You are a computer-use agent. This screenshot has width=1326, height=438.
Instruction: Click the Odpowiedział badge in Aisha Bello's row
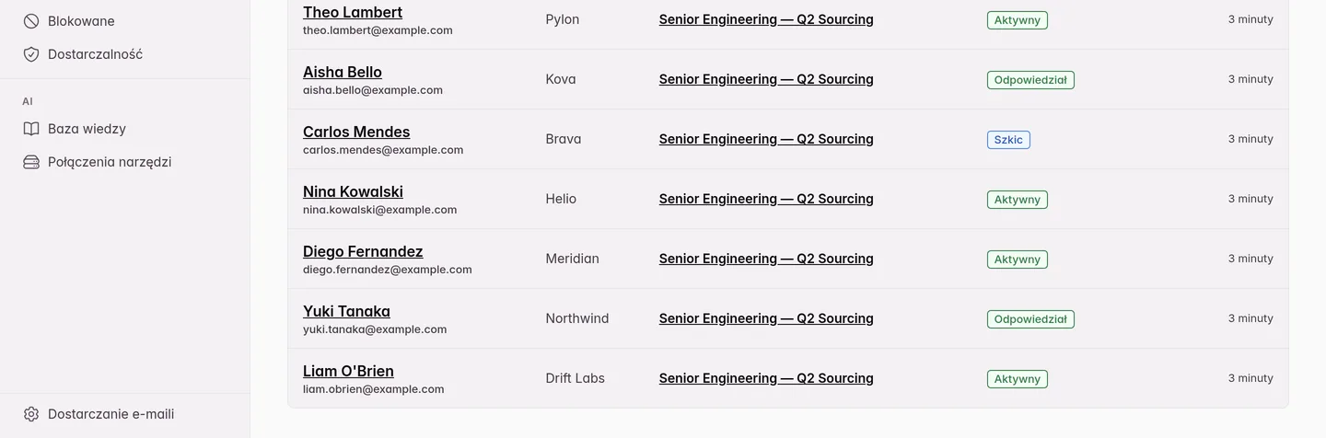1030,80
